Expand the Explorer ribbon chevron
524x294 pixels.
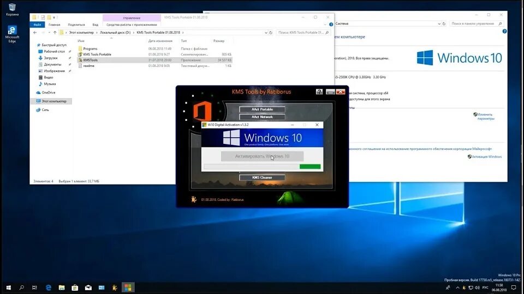pos(325,24)
